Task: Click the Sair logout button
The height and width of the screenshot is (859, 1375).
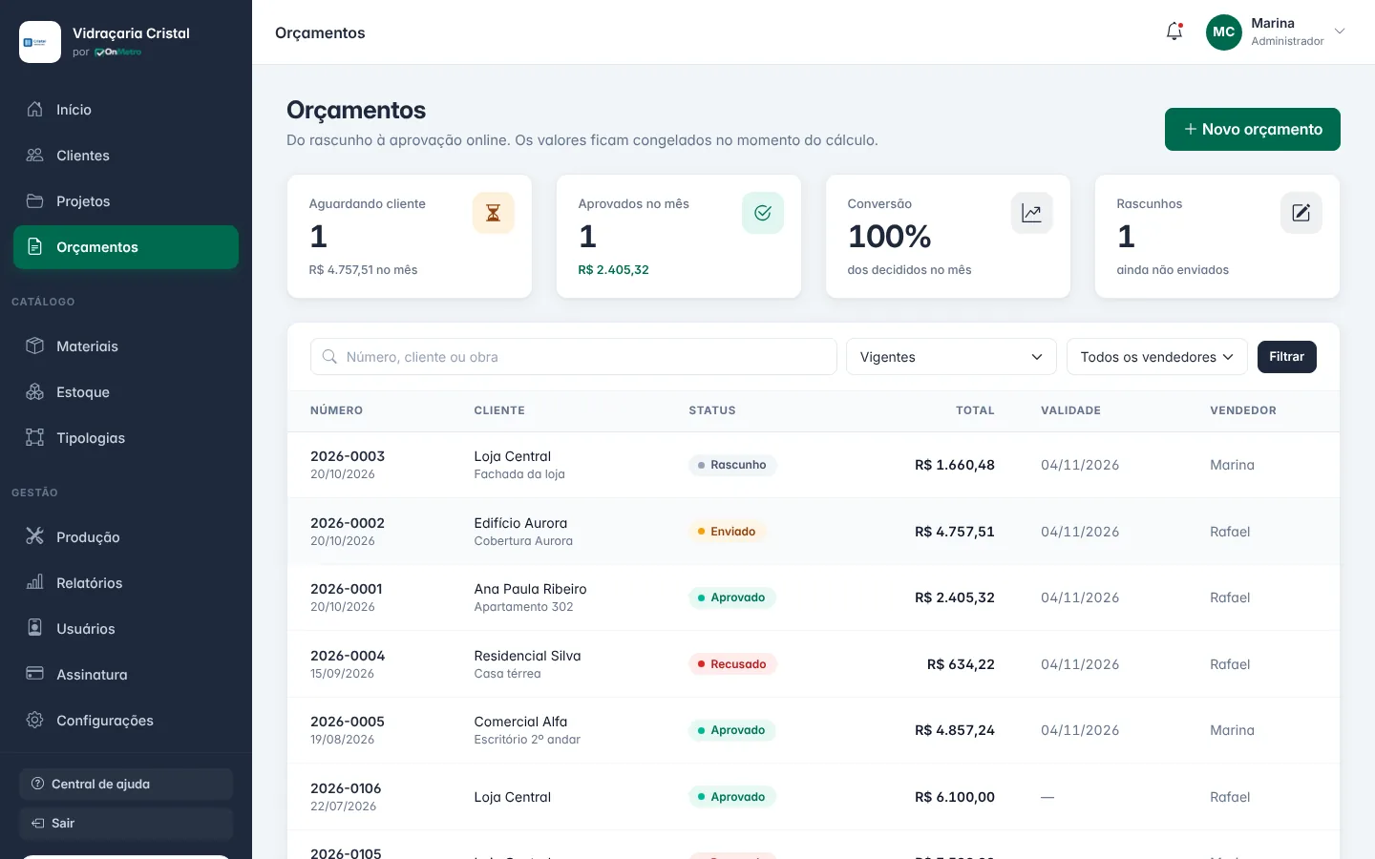Action: [x=126, y=824]
